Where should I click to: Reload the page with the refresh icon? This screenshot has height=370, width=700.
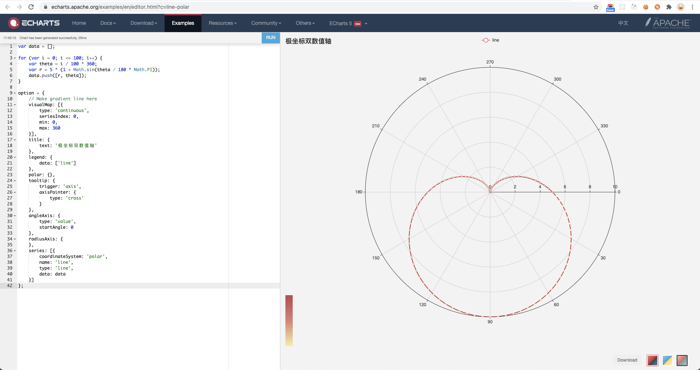(x=31, y=7)
